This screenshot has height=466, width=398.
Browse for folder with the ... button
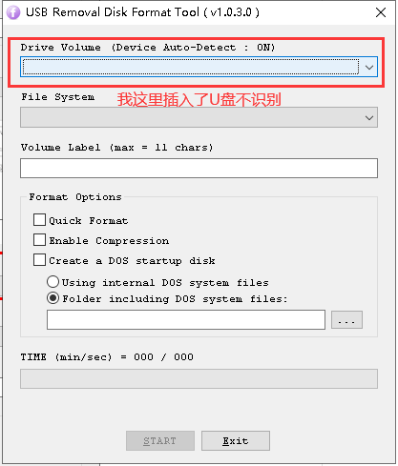[x=346, y=319]
